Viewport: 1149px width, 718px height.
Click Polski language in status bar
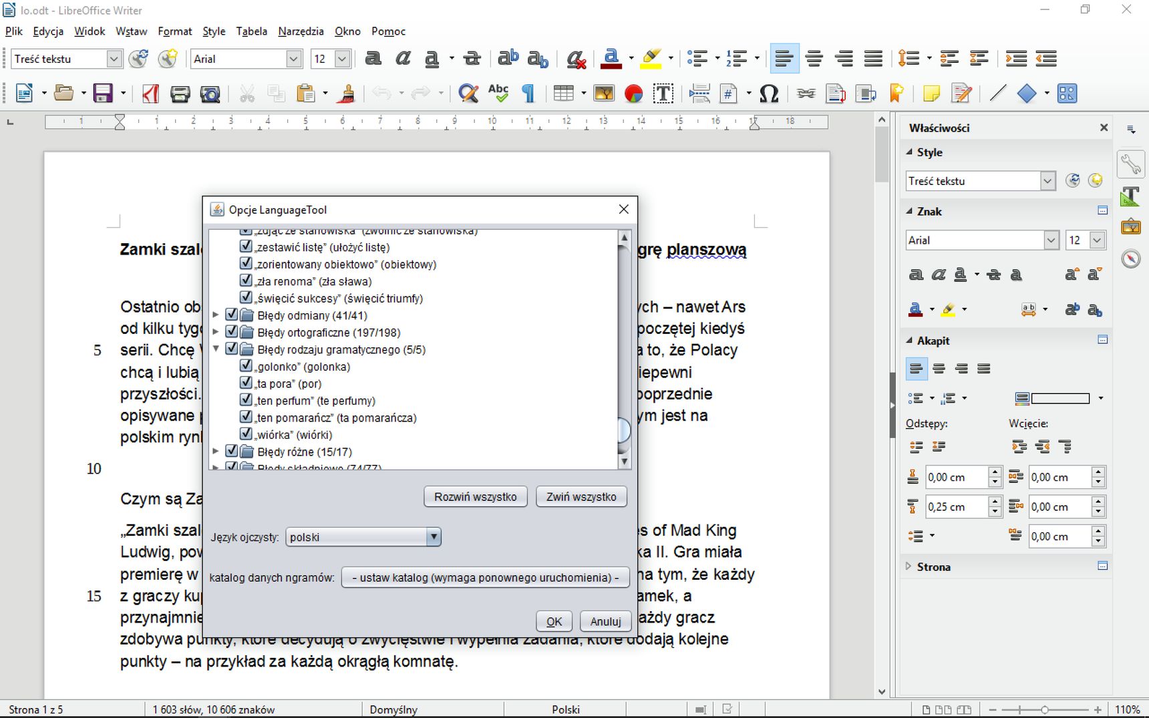click(x=566, y=709)
